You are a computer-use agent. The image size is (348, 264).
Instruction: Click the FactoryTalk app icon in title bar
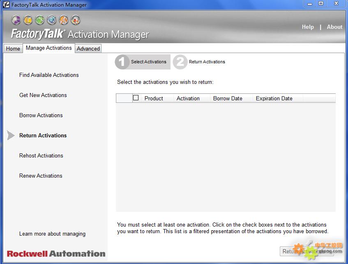coord(6,5)
